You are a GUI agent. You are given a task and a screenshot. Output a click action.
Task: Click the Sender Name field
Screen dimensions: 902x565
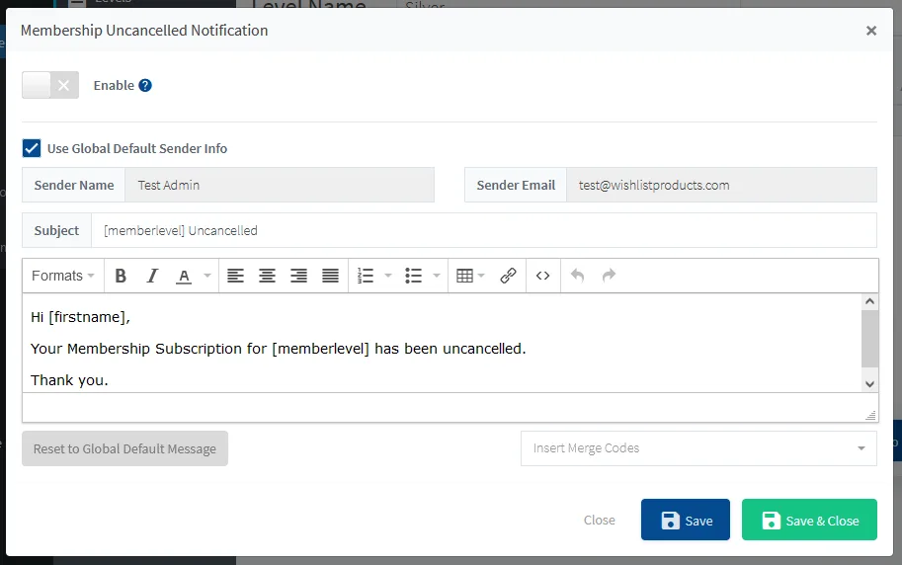pos(279,185)
